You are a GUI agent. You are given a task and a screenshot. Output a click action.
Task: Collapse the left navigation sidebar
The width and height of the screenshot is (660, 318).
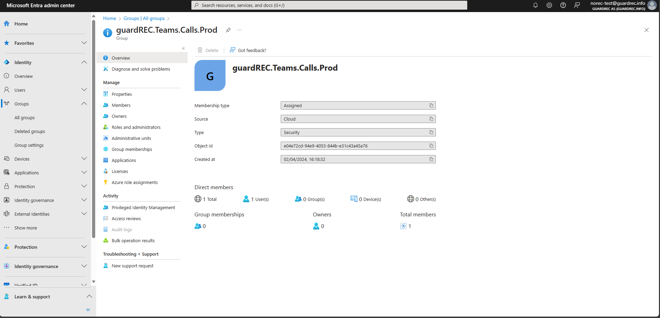[88, 309]
